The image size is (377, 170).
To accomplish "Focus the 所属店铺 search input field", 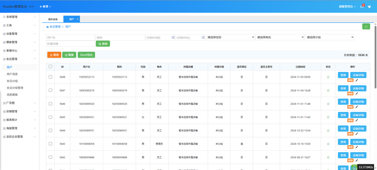I will pos(71,44).
